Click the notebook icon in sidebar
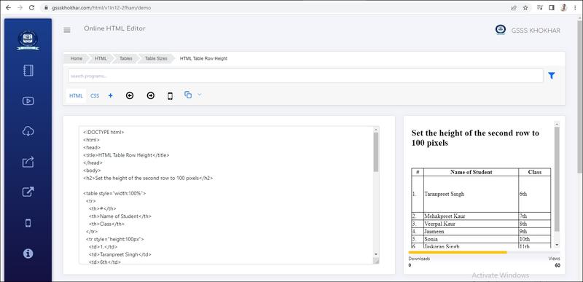 click(28, 71)
